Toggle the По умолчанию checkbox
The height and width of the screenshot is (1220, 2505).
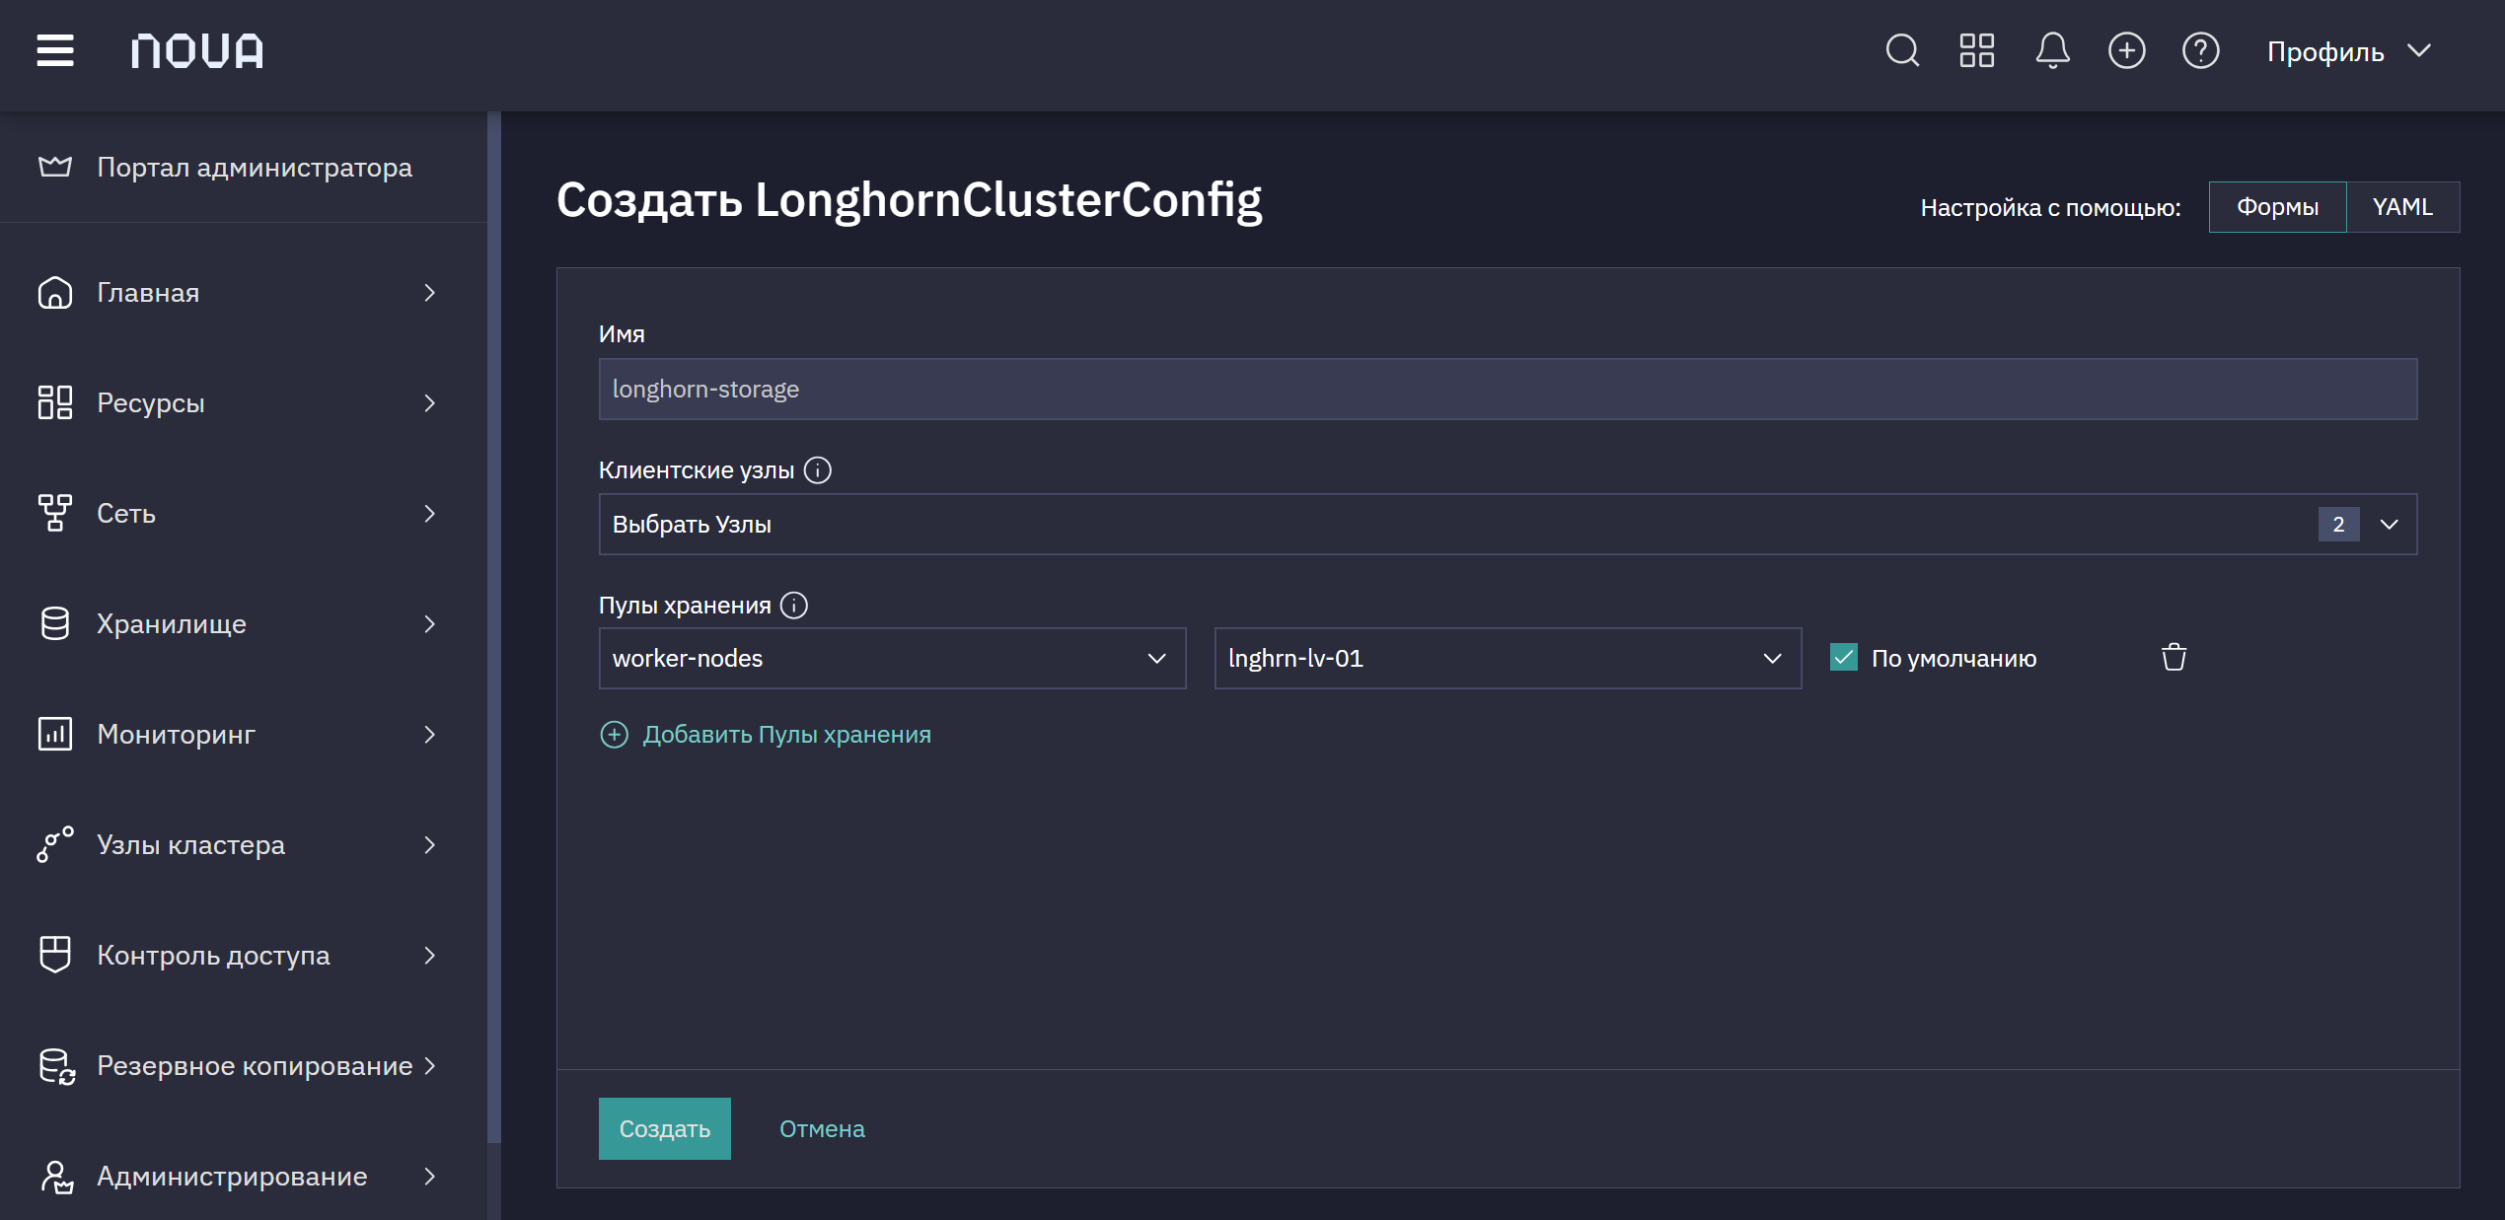point(1844,657)
